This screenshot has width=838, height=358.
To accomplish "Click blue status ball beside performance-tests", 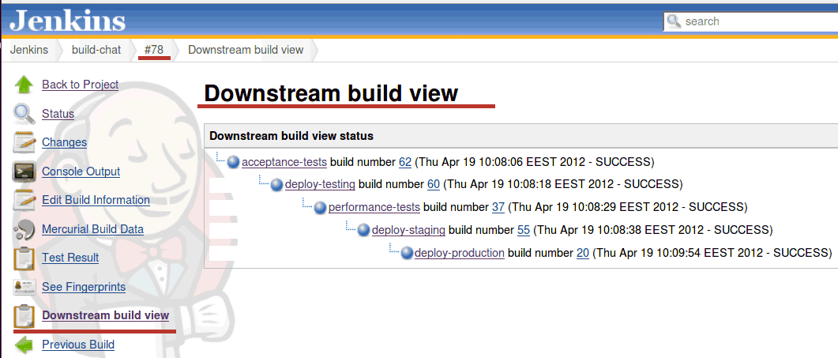I will point(320,207).
